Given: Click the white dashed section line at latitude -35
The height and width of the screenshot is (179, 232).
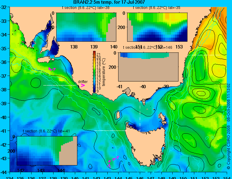Looking at the screenshot, I should pos(204,55).
